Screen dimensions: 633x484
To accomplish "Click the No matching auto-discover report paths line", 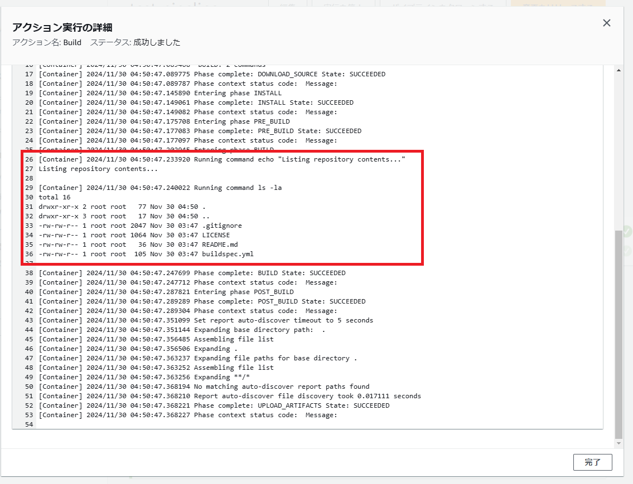I will pos(204,387).
